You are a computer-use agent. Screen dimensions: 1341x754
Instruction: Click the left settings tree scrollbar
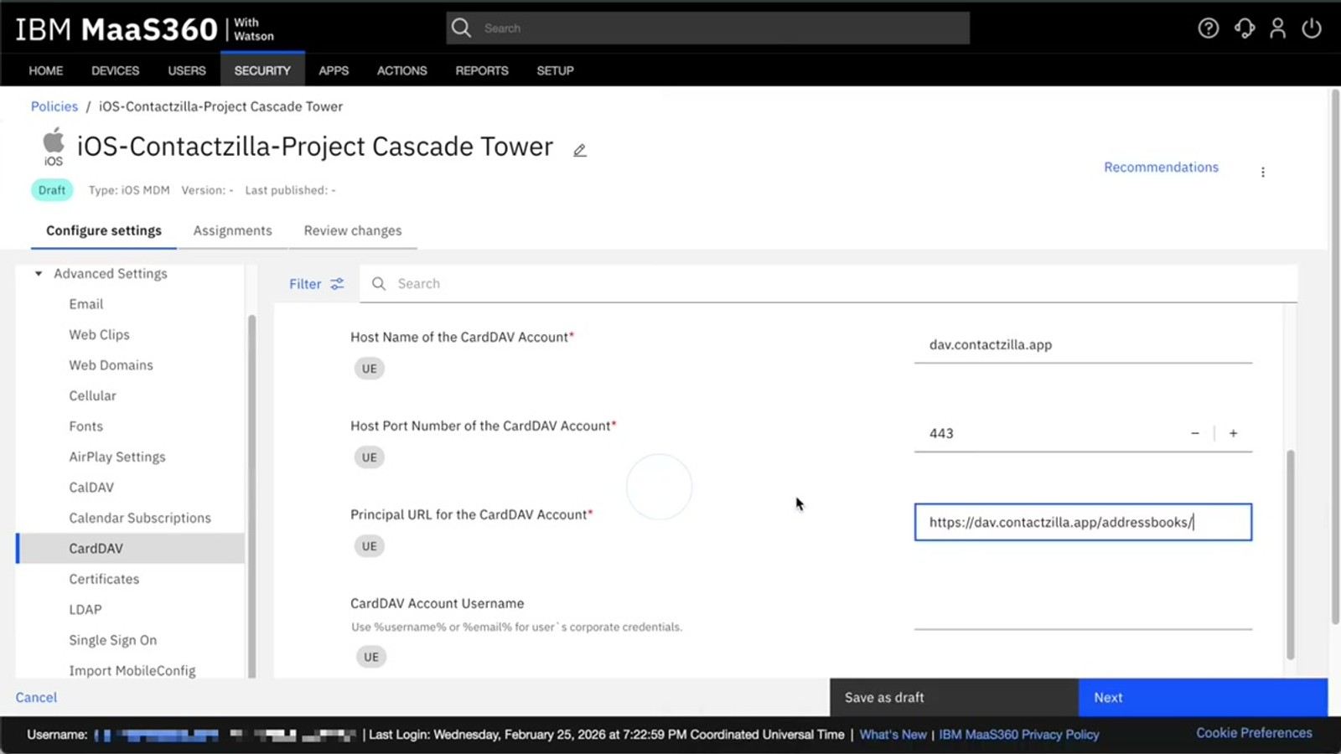(x=251, y=496)
